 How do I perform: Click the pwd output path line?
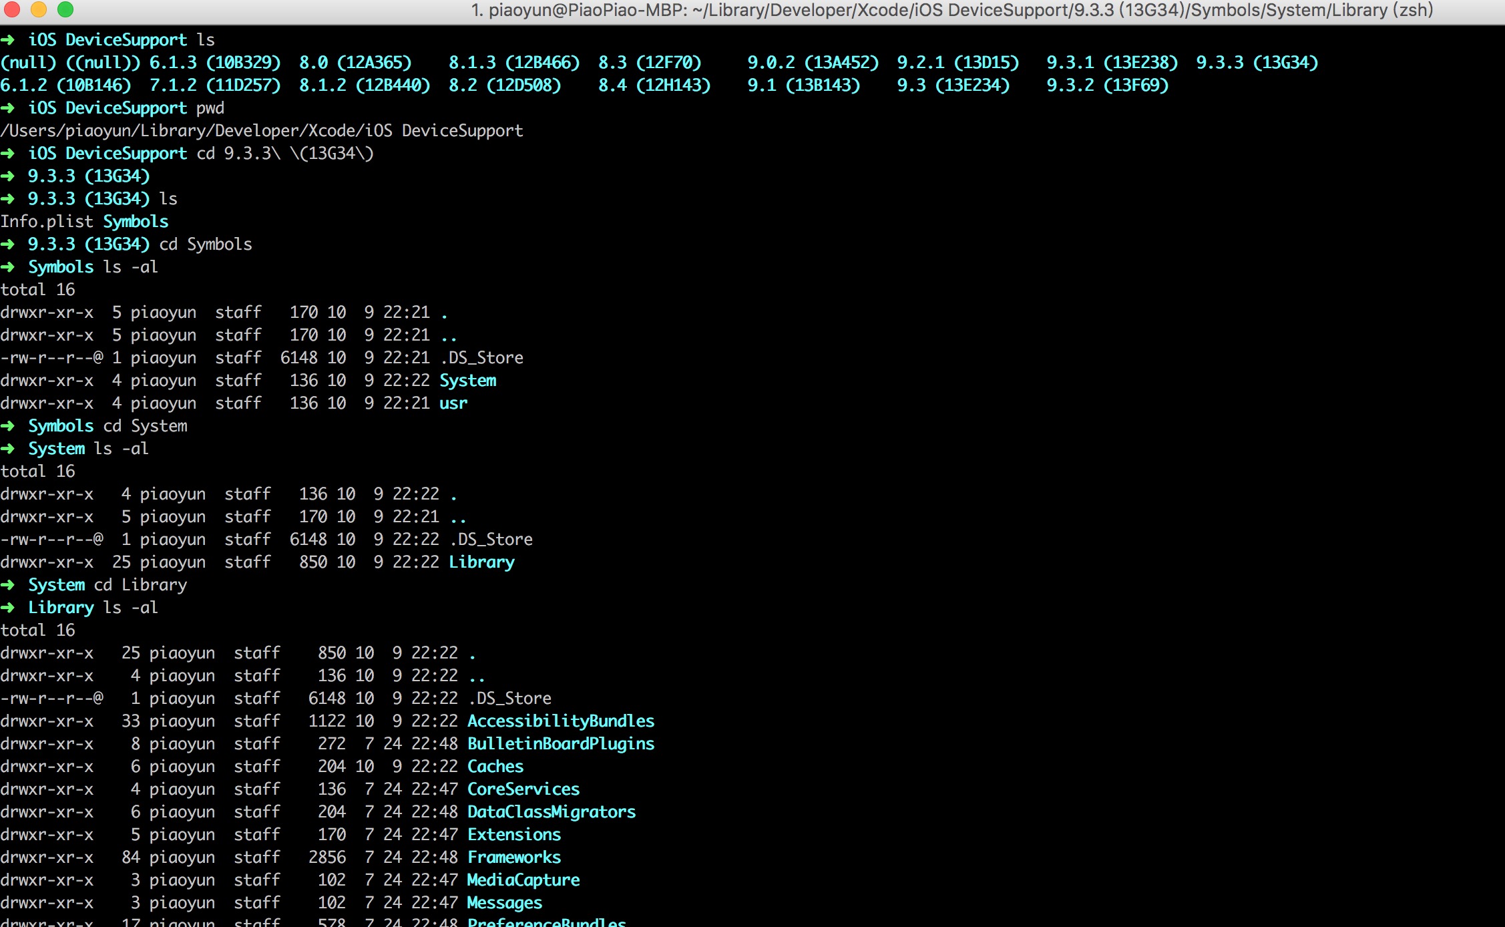tap(262, 131)
